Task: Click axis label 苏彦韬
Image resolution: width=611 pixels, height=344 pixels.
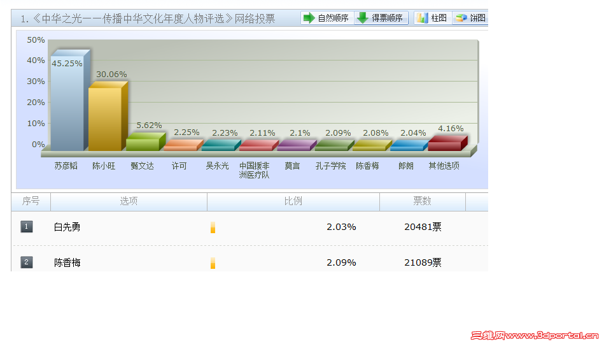Action: coord(66,166)
